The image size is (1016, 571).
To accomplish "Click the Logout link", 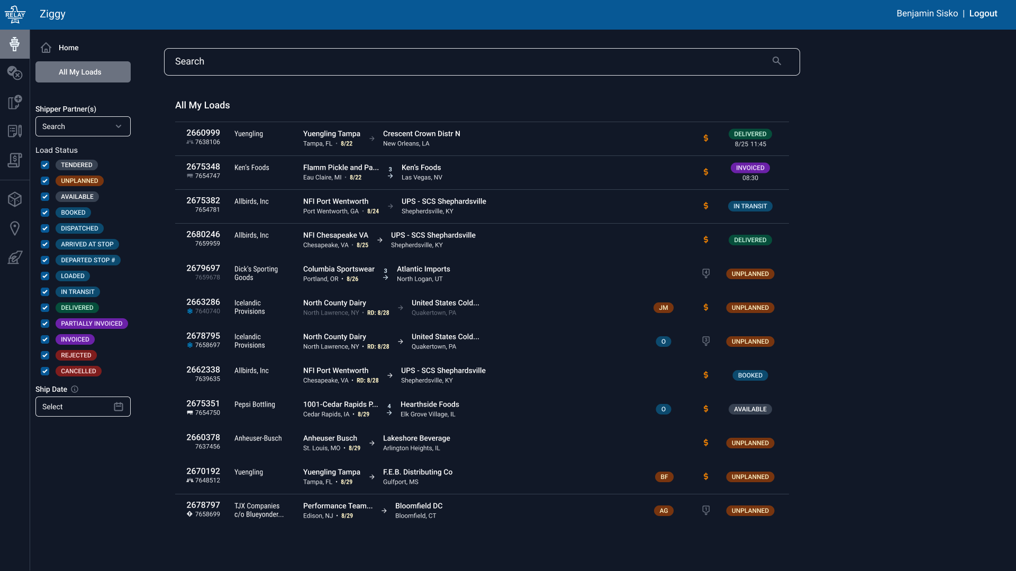I will pyautogui.click(x=983, y=14).
